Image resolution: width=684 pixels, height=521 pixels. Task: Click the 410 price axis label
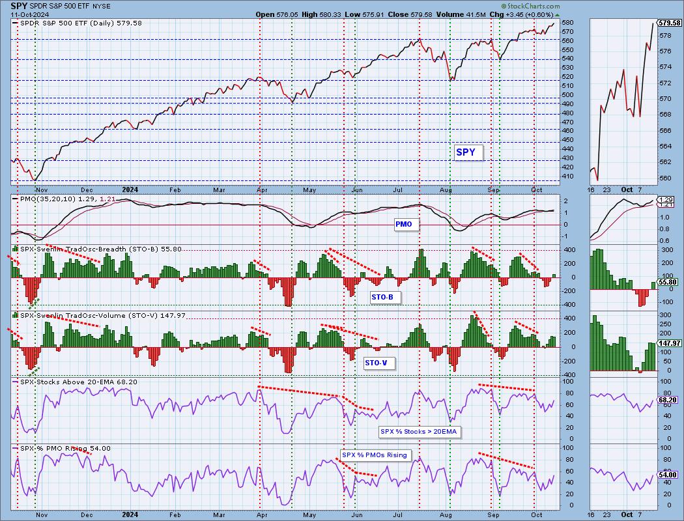pos(567,176)
